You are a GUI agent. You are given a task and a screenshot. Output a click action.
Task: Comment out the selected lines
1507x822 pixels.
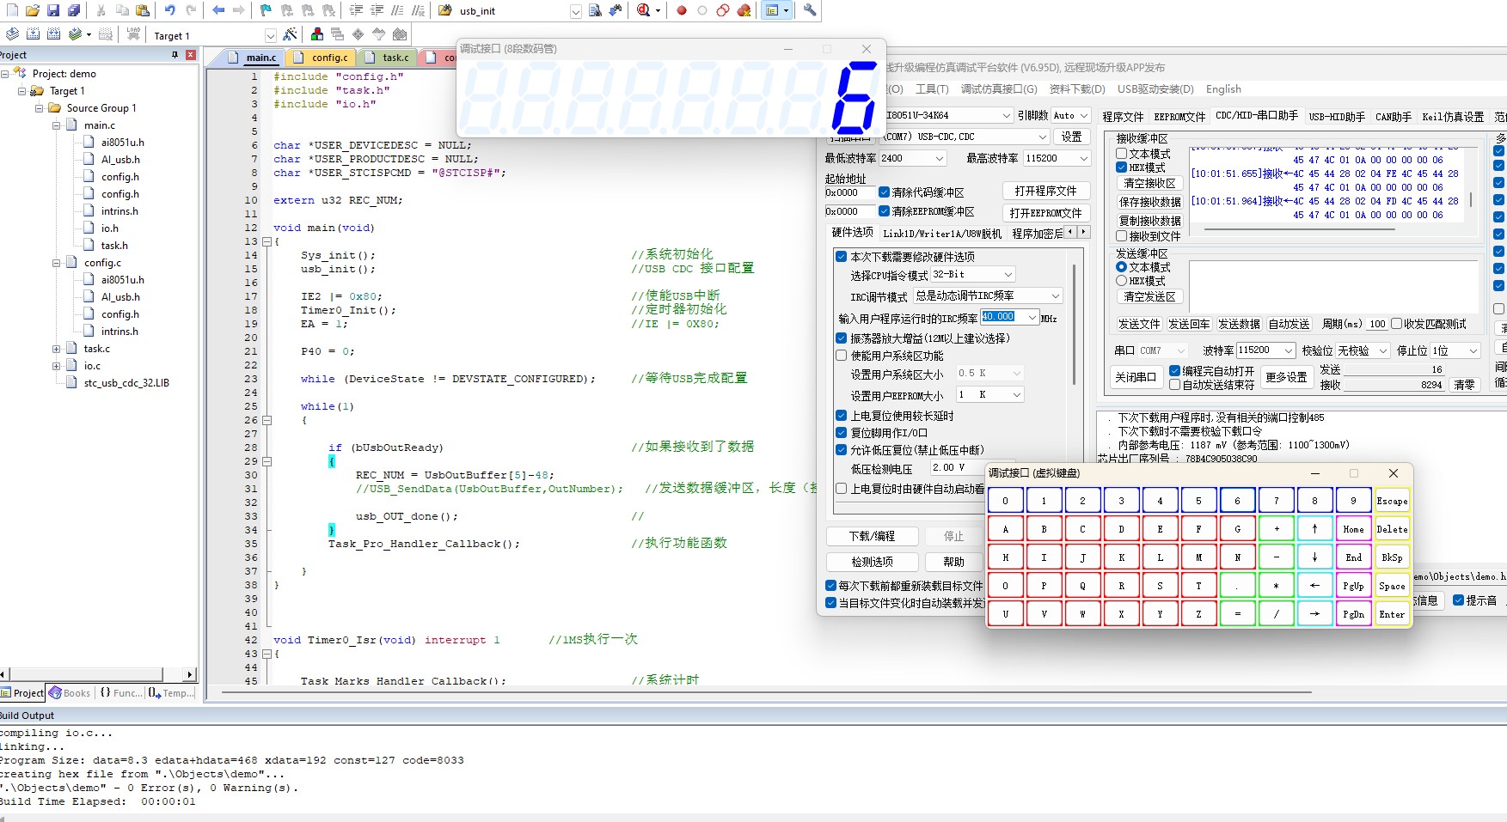coord(398,10)
